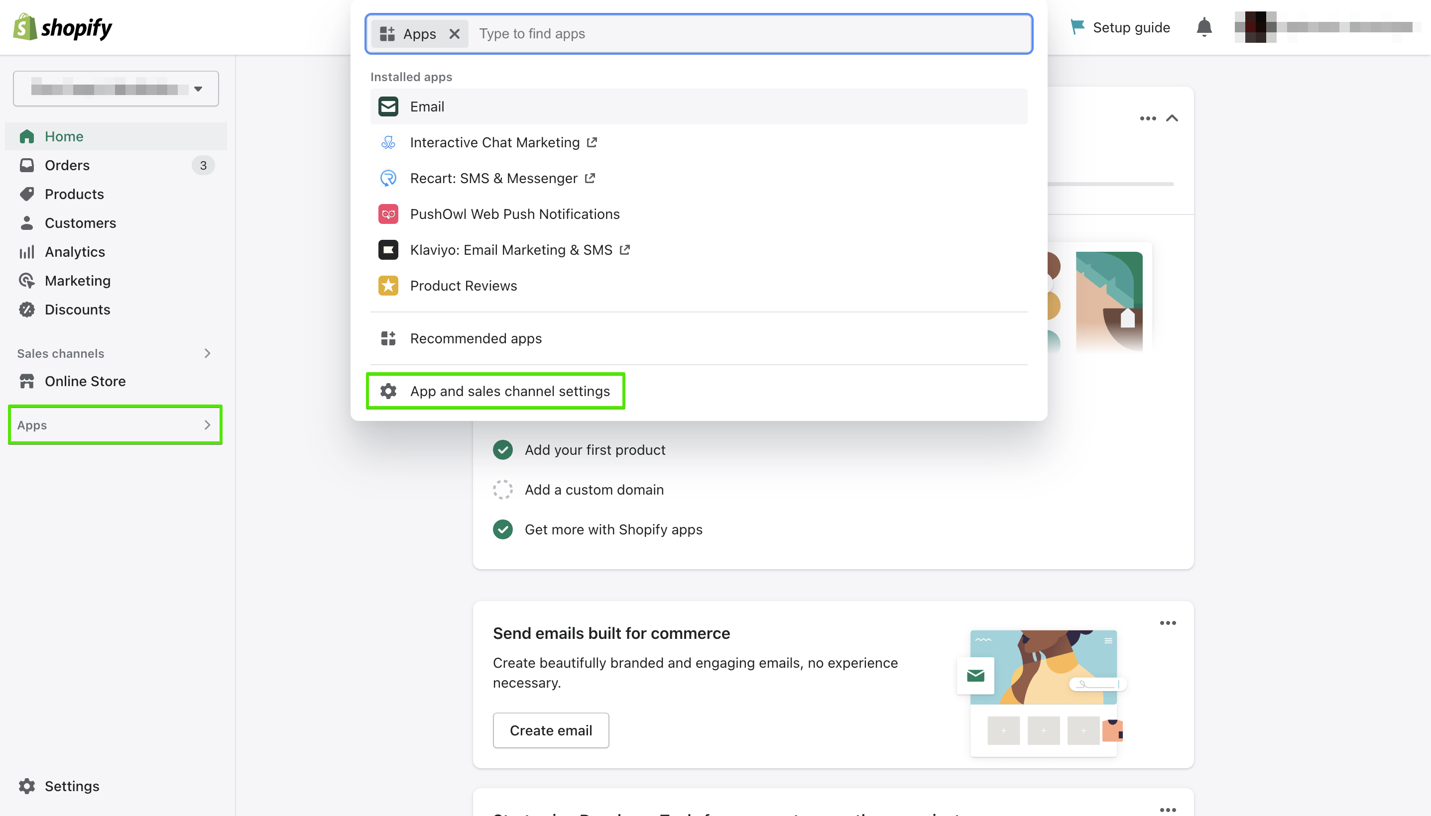Open the Email app icon
The width and height of the screenshot is (1431, 816).
coord(388,106)
